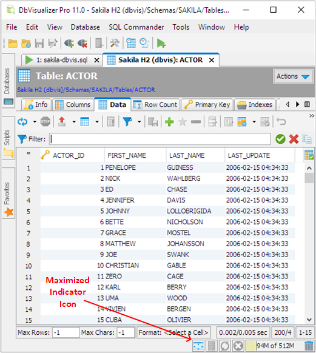The image size is (316, 353).
Task: Click in the Filter text field
Action: 160,139
